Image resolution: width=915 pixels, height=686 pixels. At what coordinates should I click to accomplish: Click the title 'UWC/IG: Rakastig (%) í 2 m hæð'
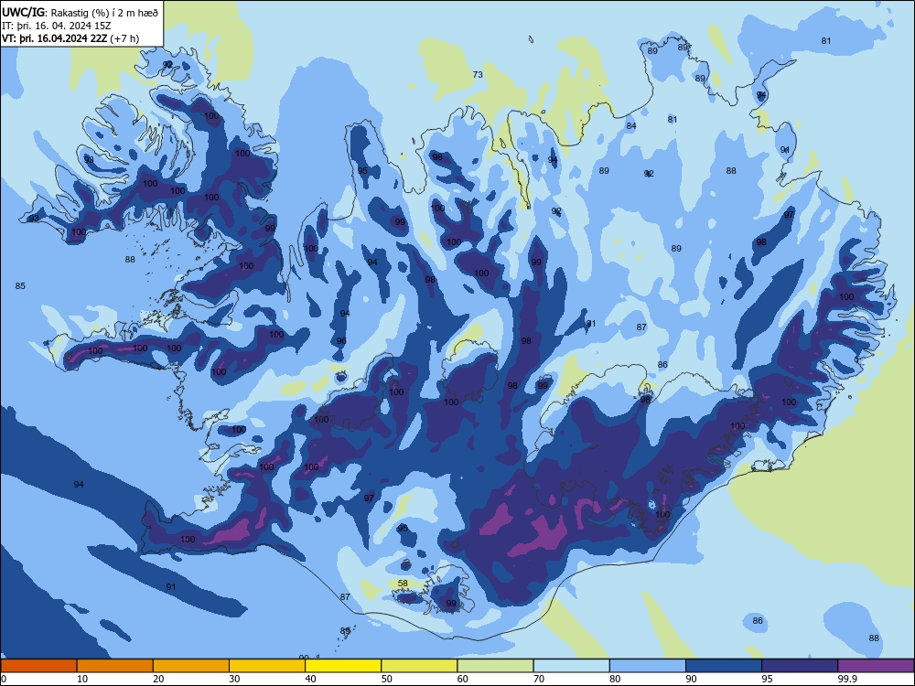[80, 12]
